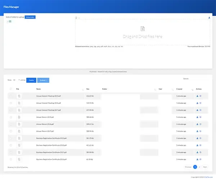Sort table by the Name column arrows
Screen dimensions: 216x180
[x=83, y=90]
